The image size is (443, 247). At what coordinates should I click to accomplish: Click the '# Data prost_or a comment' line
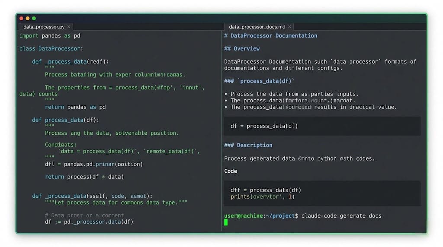click(x=84, y=215)
